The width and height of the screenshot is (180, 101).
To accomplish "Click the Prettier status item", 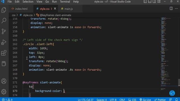I will [160, 100].
